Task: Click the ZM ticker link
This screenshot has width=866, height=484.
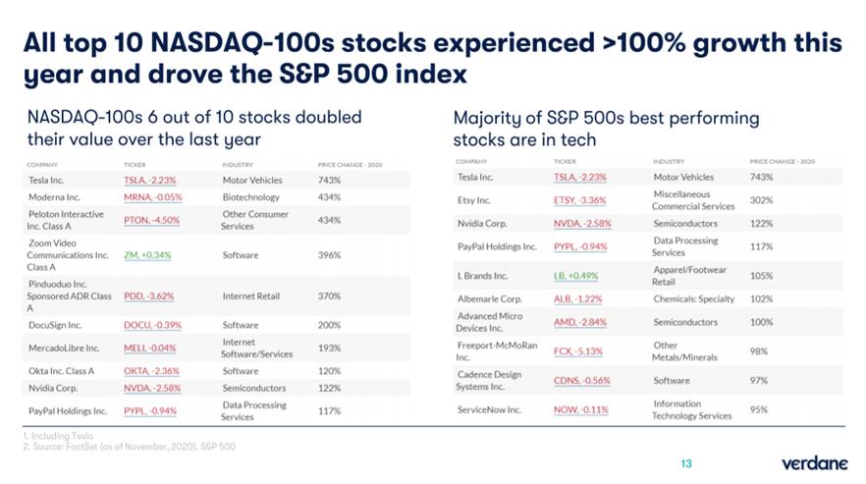Action: pos(147,254)
